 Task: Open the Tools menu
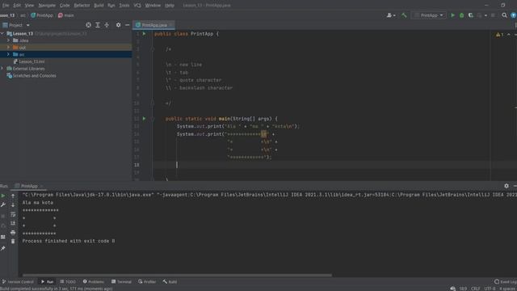point(124,6)
